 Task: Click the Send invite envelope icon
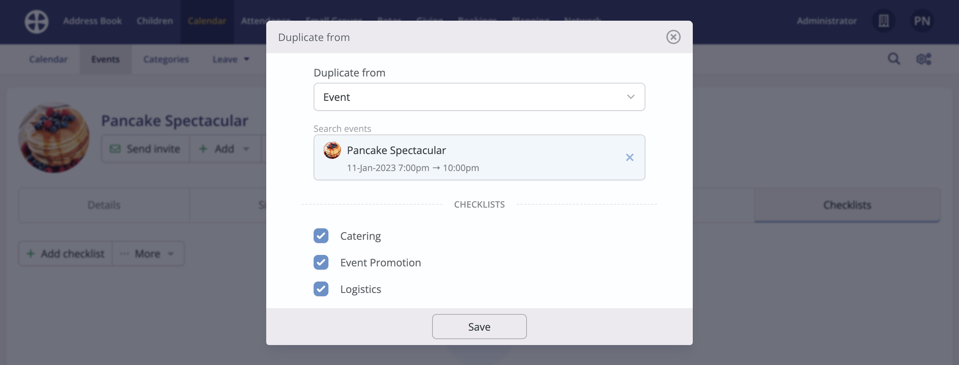[x=115, y=149]
